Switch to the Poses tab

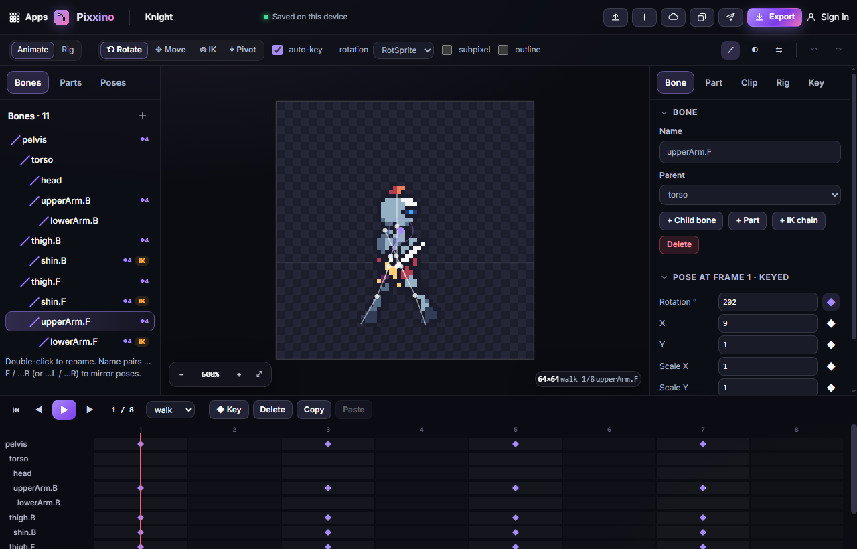click(113, 82)
